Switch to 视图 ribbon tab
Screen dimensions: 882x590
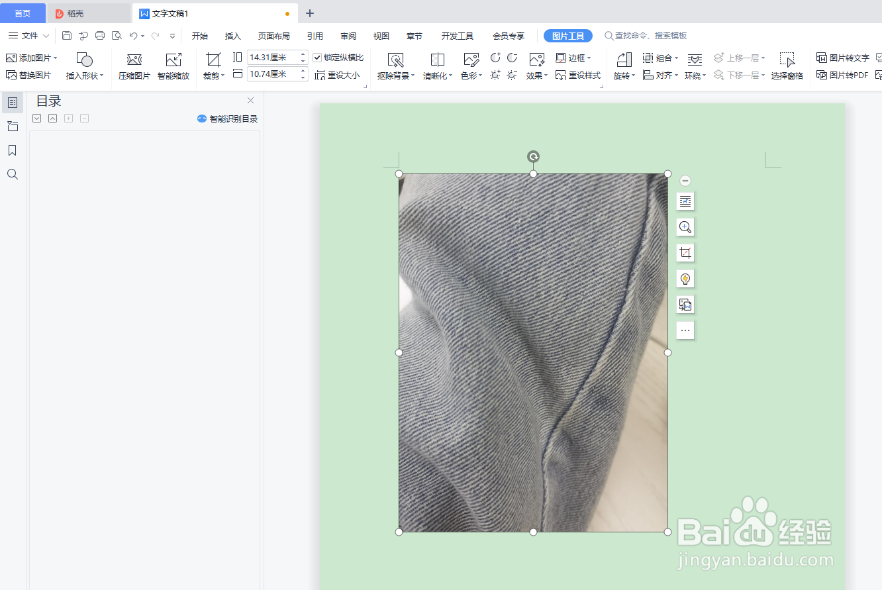[381, 36]
